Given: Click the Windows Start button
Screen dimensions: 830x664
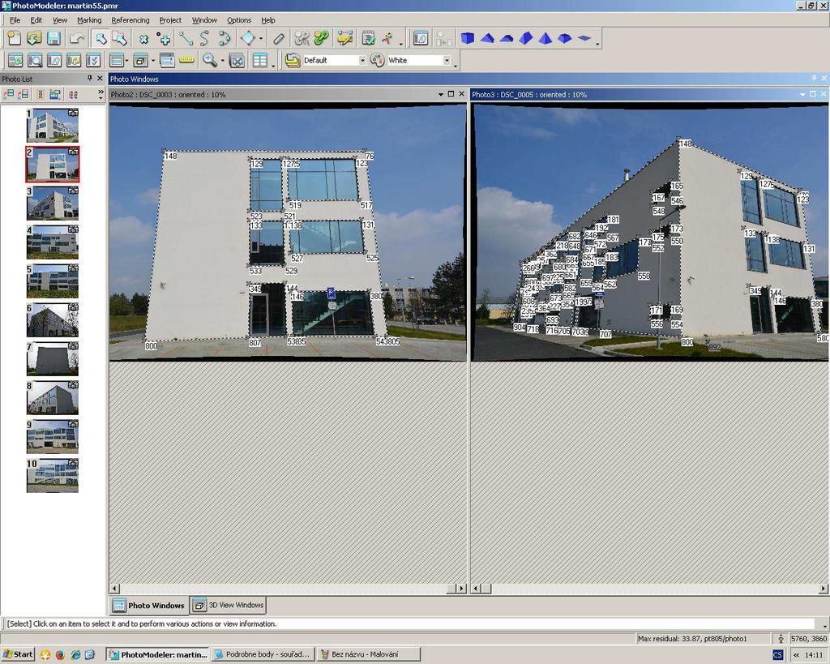Looking at the screenshot, I should pos(18,654).
